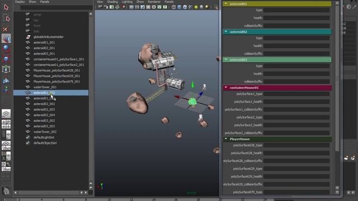This screenshot has width=358, height=201.
Task: Open viewport Renderer menu
Action: (x=154, y=2)
